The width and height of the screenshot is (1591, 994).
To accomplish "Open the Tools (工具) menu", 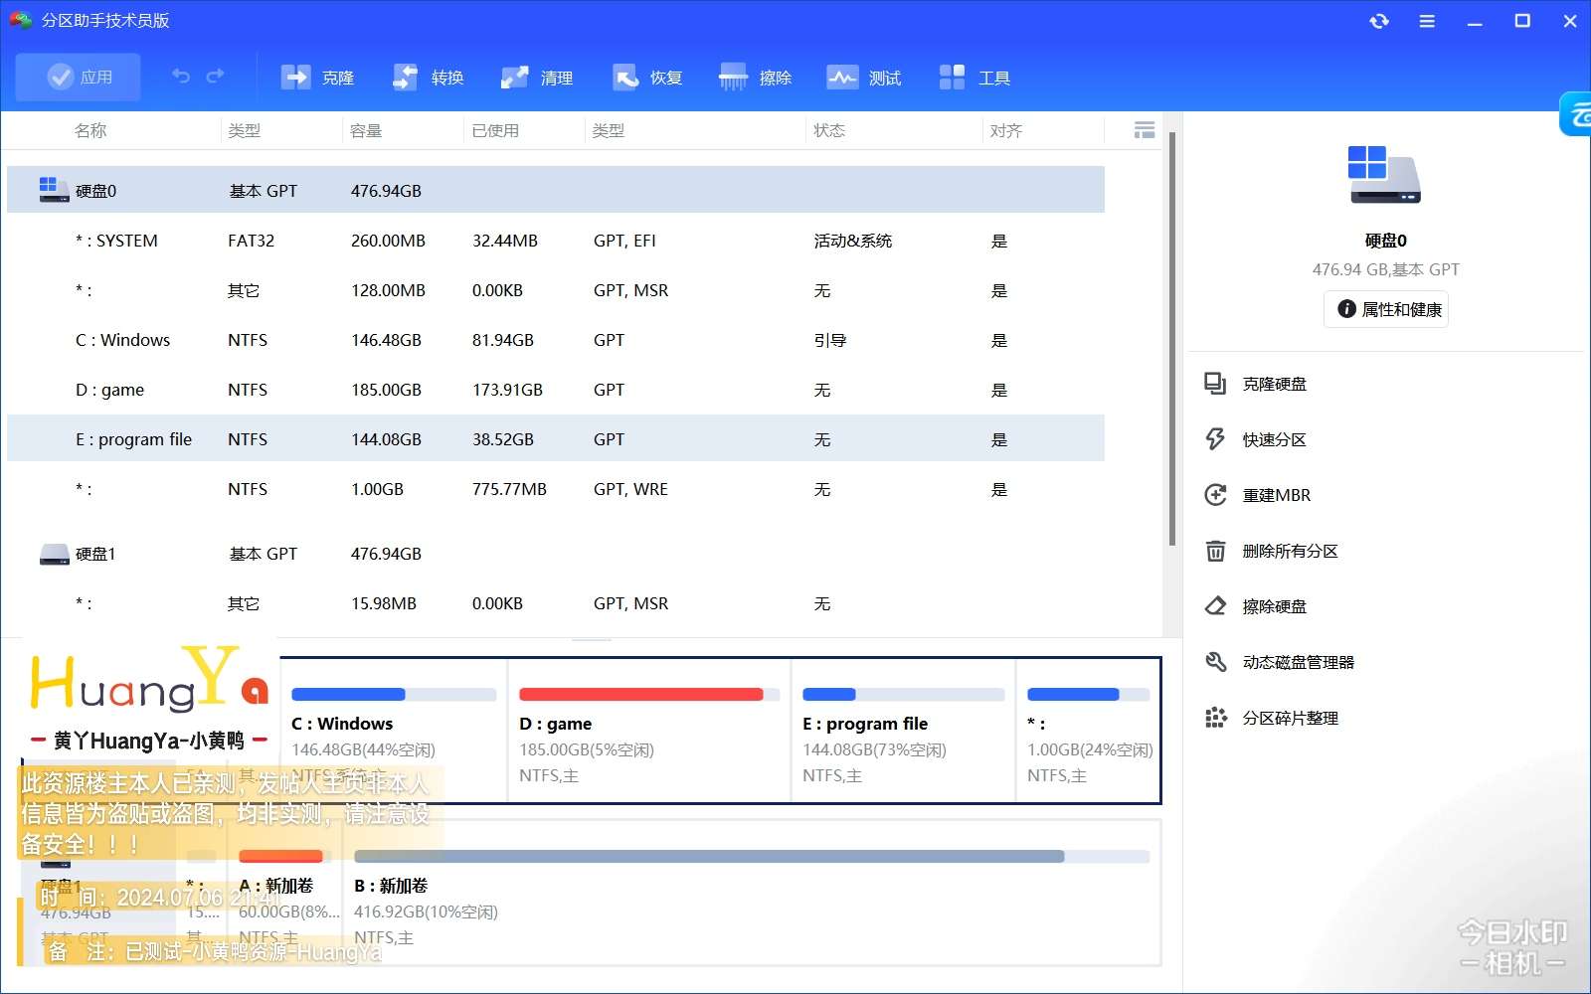I will [x=953, y=78].
